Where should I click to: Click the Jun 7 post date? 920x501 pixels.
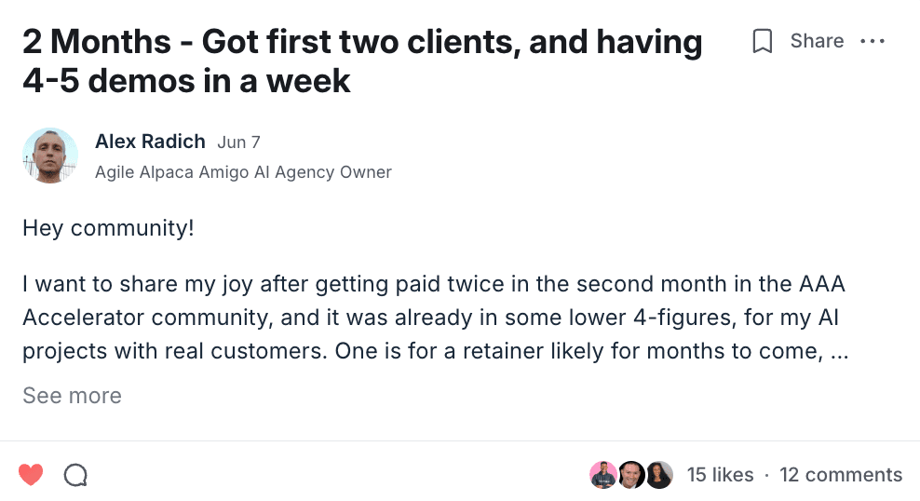[x=238, y=142]
